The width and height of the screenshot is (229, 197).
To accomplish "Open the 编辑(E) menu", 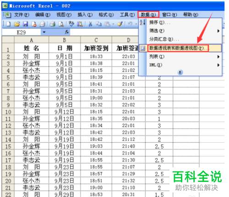I will [43, 15].
